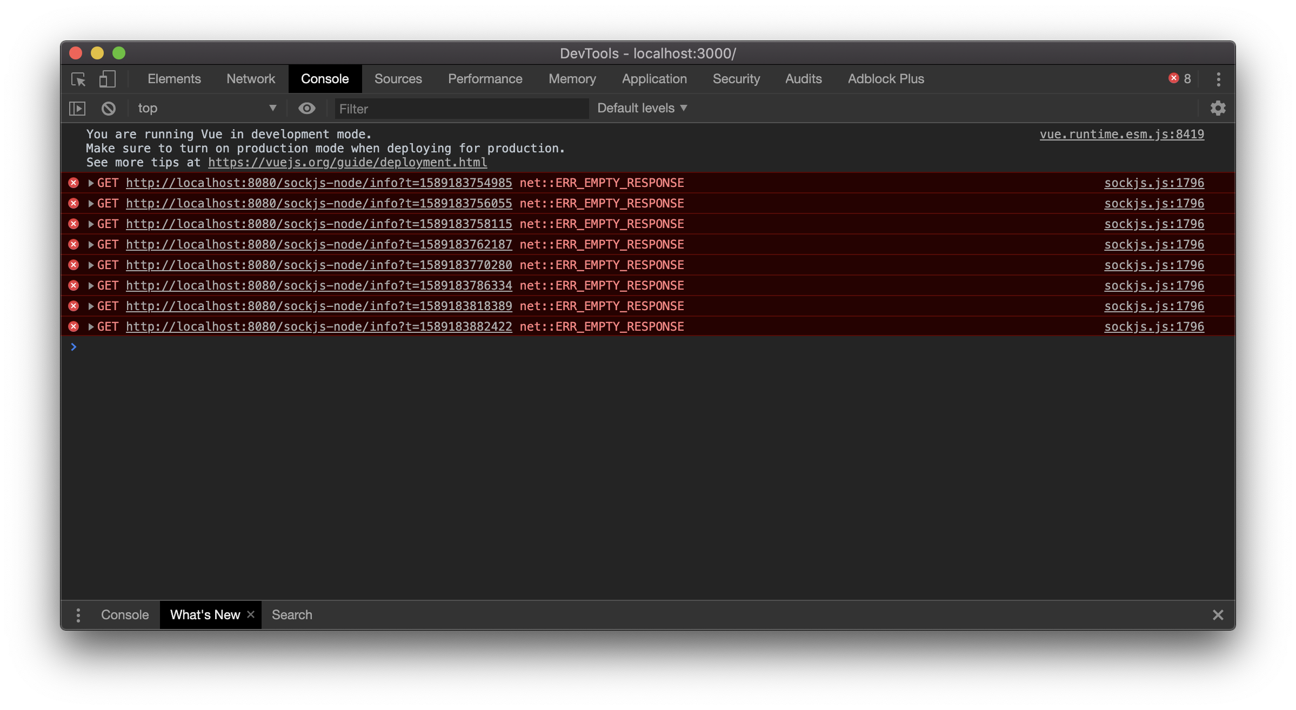Click into the Filter input field
1296x710 pixels.
point(460,109)
